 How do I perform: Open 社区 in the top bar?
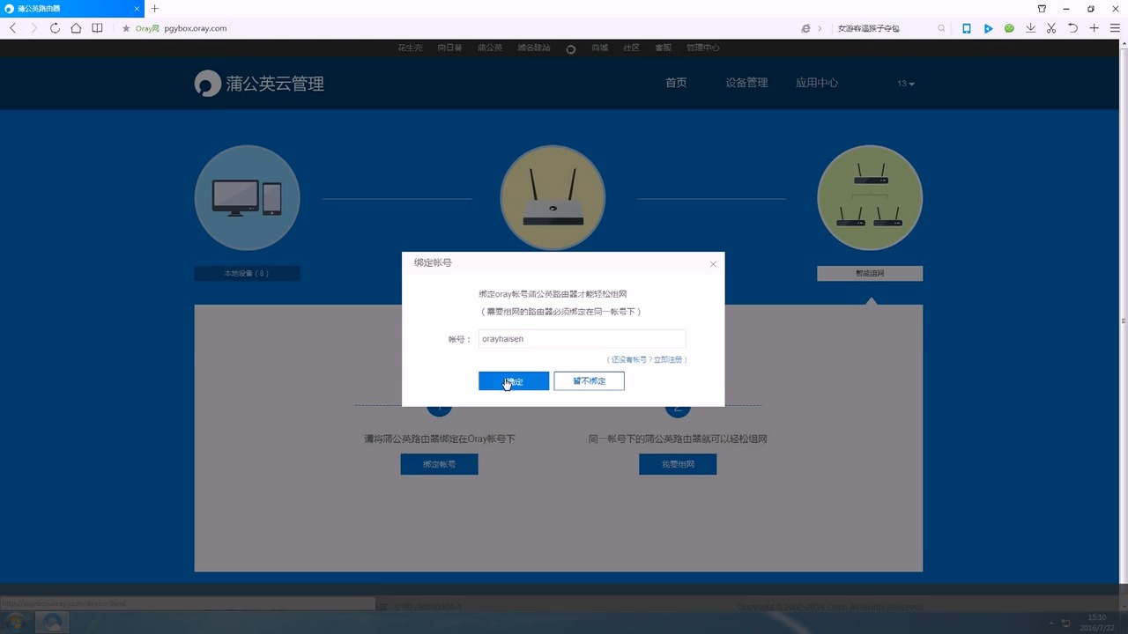pos(631,48)
